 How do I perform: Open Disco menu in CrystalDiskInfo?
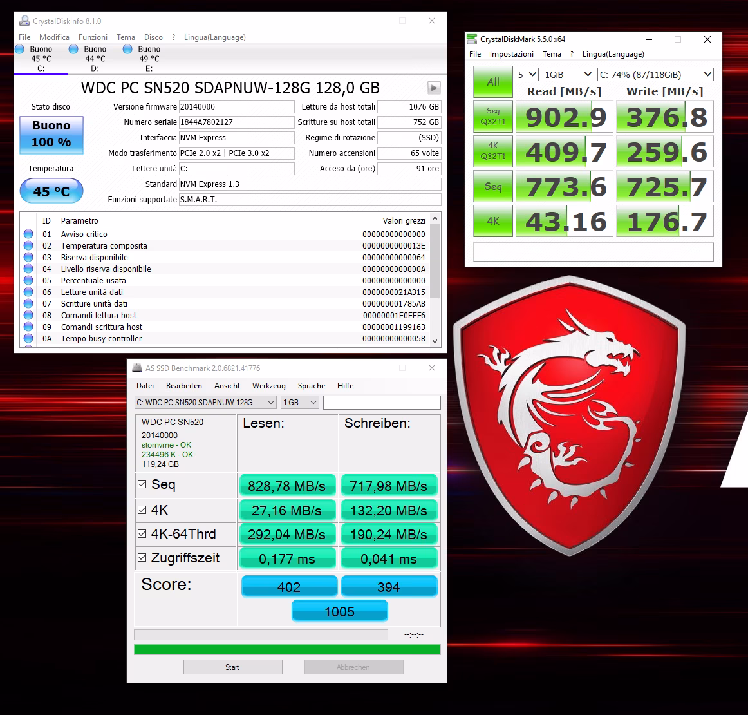[153, 37]
